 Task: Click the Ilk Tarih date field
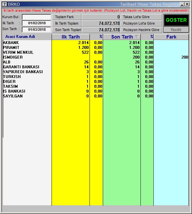[36, 23]
